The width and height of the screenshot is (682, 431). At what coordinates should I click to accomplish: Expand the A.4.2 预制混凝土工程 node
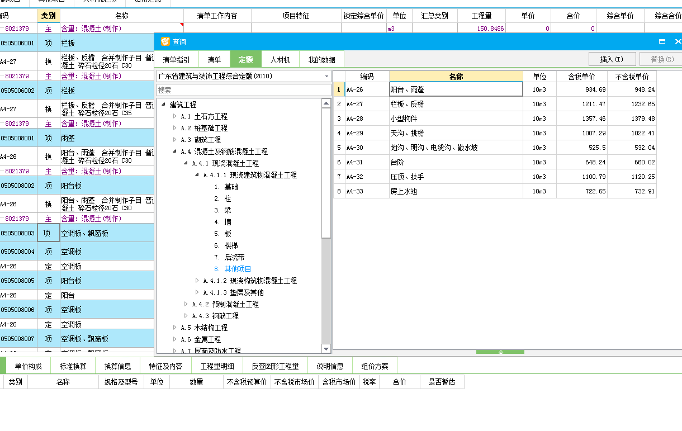[186, 304]
